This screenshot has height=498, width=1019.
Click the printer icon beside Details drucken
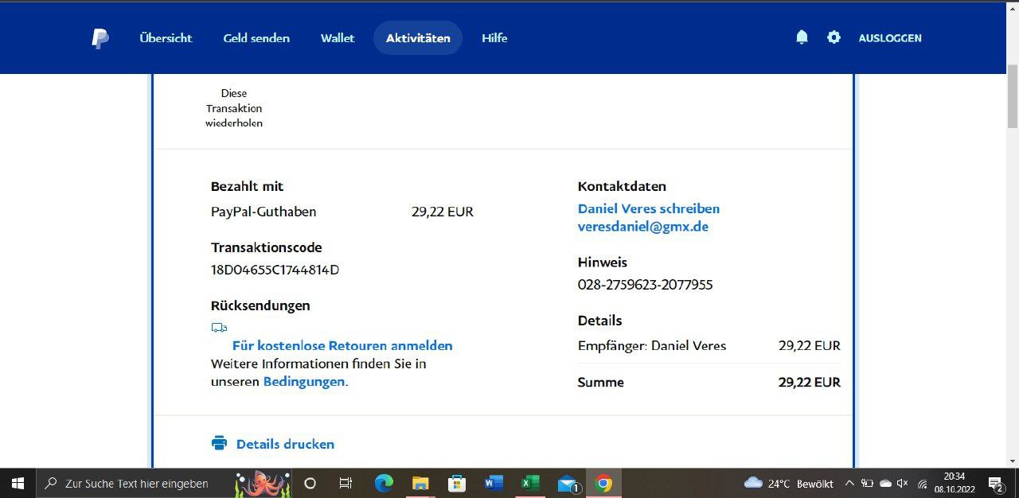(219, 443)
